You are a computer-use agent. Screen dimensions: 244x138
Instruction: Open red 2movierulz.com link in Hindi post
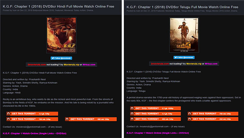[x=37, y=65]
